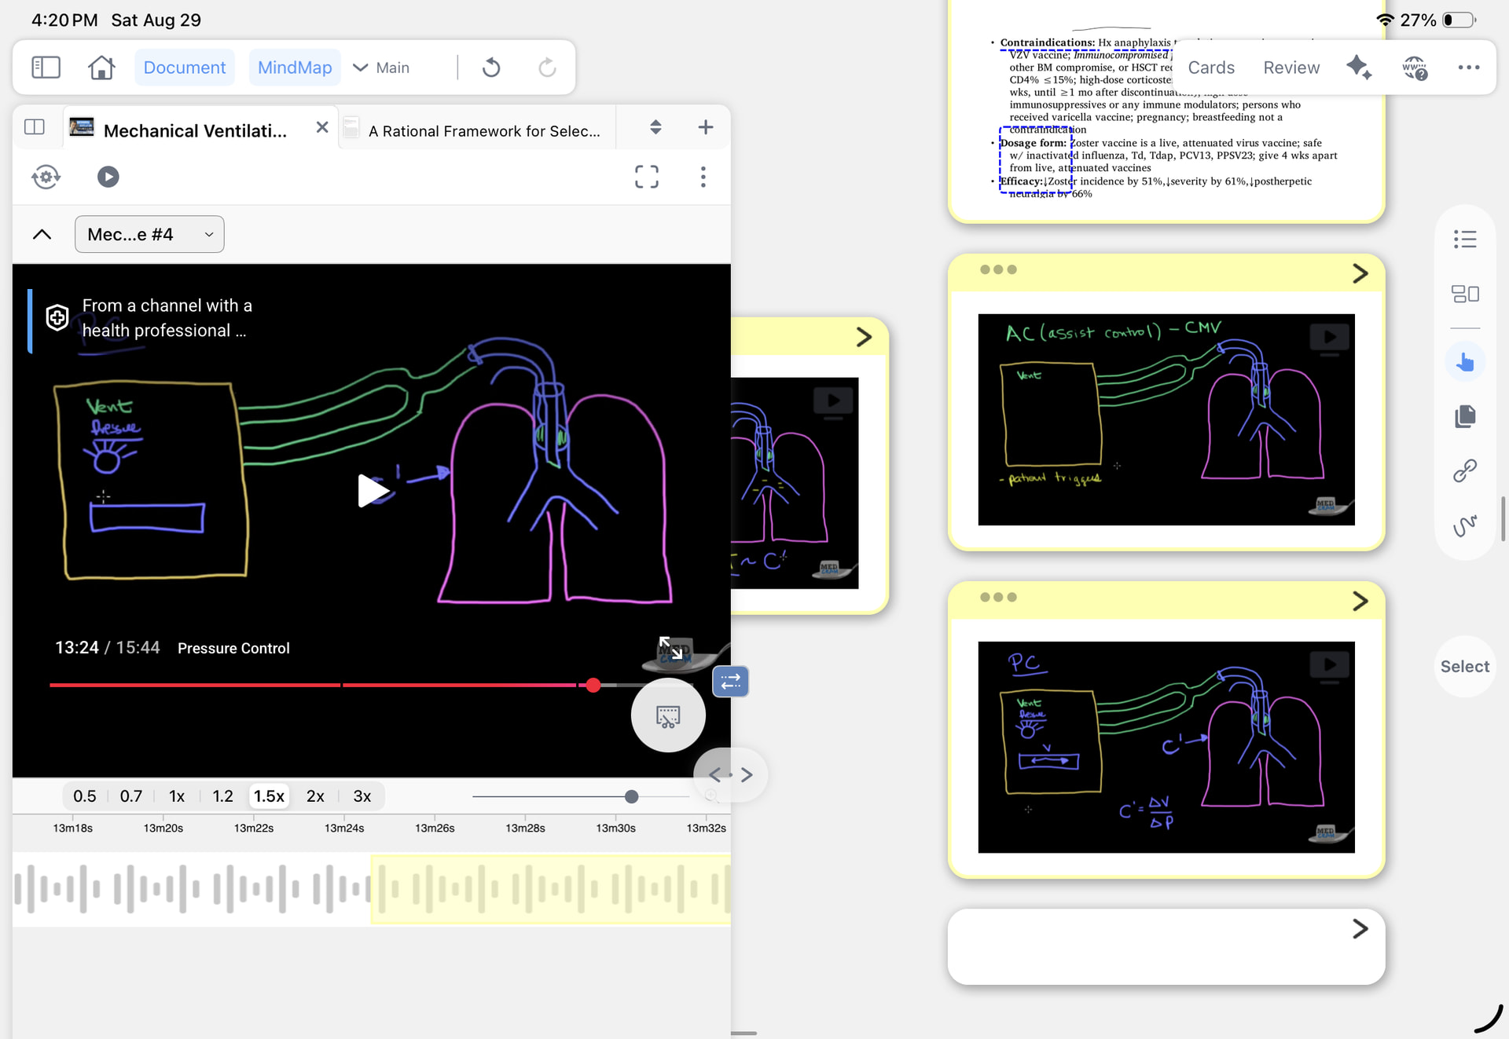Activate the focus frame capture icon
Viewport: 1509px width, 1039px height.
click(647, 177)
